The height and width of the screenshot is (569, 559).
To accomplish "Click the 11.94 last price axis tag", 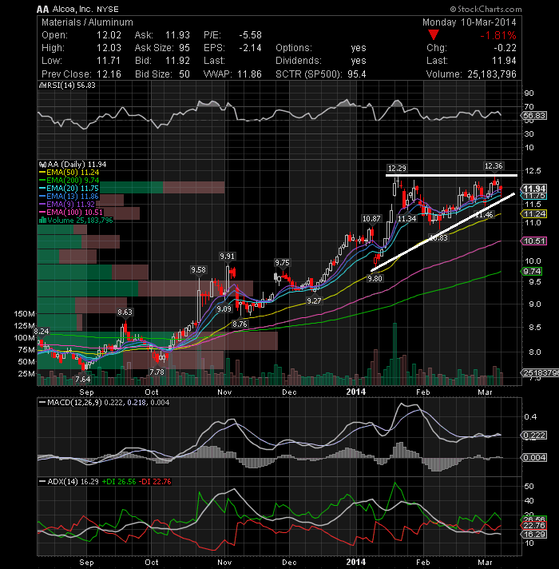I will click(534, 189).
